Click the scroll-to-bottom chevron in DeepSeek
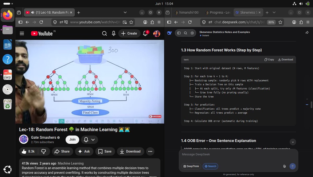This screenshot has height=177, width=313. tap(293, 142)
